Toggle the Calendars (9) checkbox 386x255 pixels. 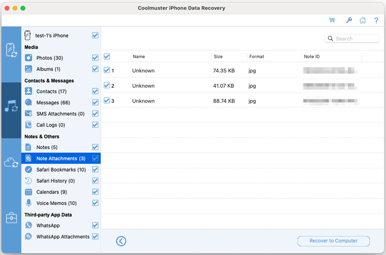pos(95,192)
